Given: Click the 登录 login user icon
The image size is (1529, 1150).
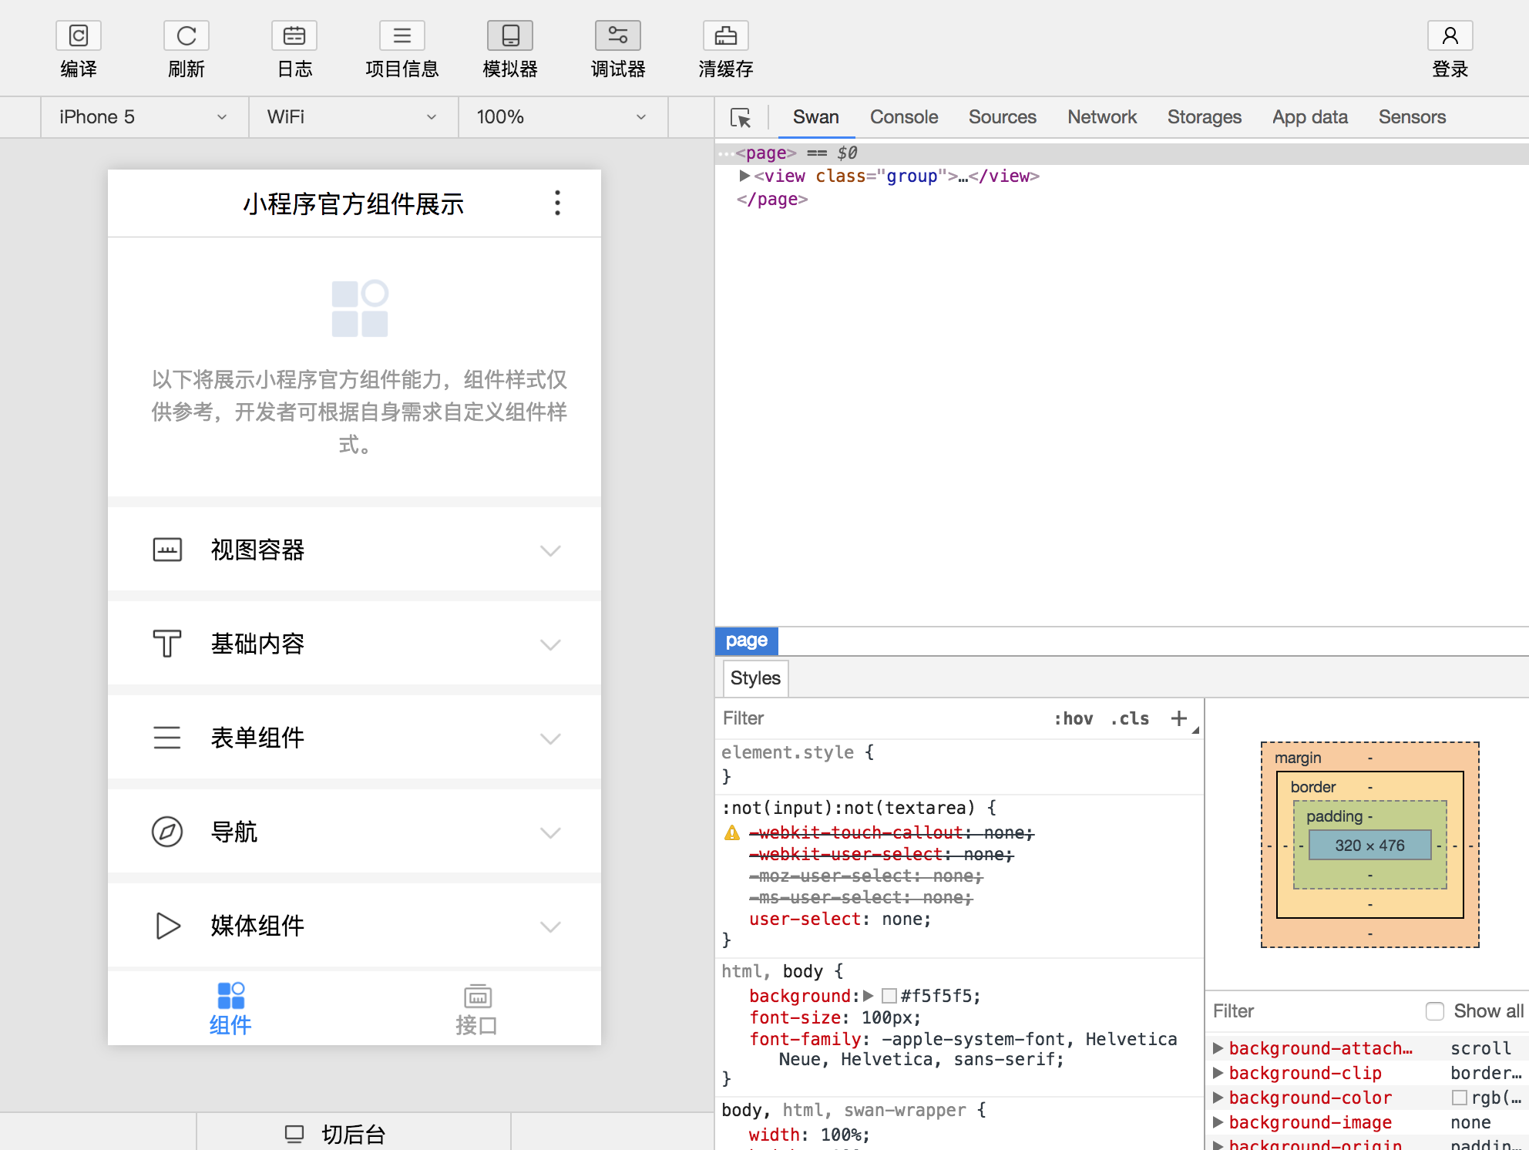Looking at the screenshot, I should coord(1450,35).
